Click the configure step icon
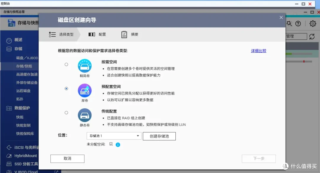Image resolution: width=320 pixels, height=173 pixels. (x=92, y=34)
